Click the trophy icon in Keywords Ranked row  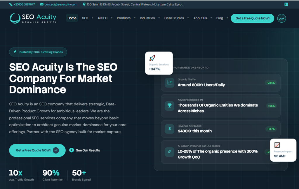click(169, 106)
